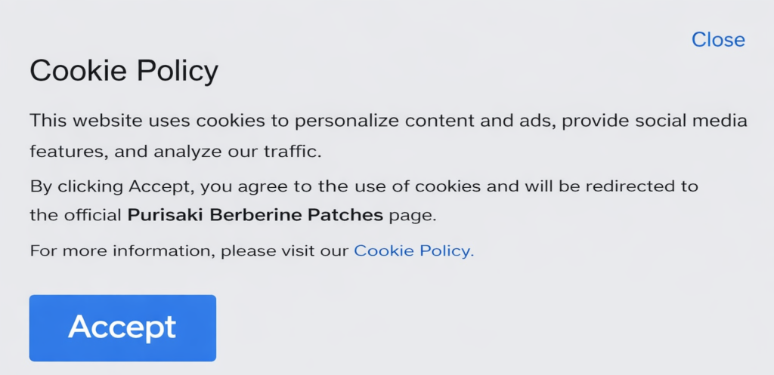Click the blue Accept button
Image resolution: width=774 pixels, height=375 pixels.
(x=122, y=327)
